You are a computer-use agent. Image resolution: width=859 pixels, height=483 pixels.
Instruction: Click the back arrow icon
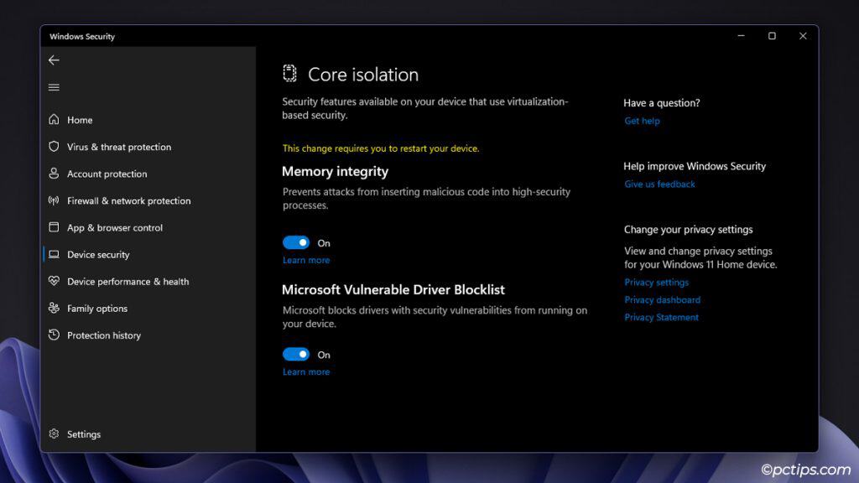tap(54, 60)
